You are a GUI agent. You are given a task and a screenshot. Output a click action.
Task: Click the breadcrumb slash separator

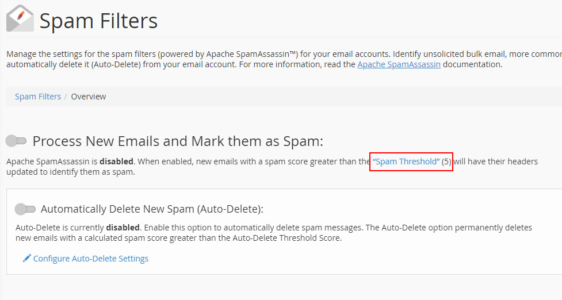(66, 97)
